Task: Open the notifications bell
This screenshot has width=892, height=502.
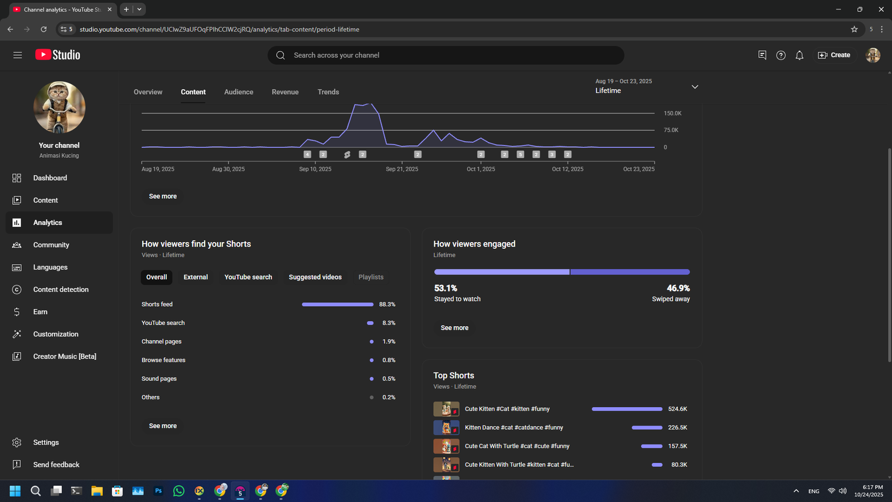Action: [799, 55]
